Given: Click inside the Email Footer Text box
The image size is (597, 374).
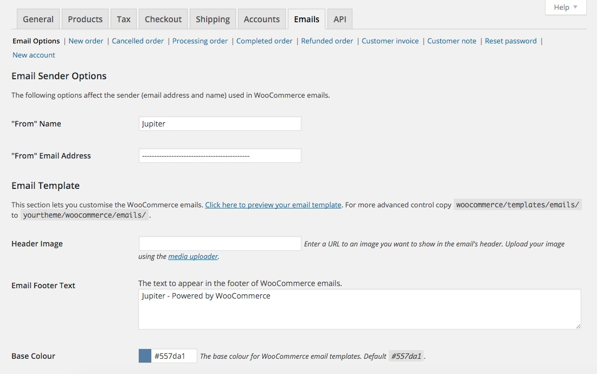Looking at the screenshot, I should click(x=360, y=309).
